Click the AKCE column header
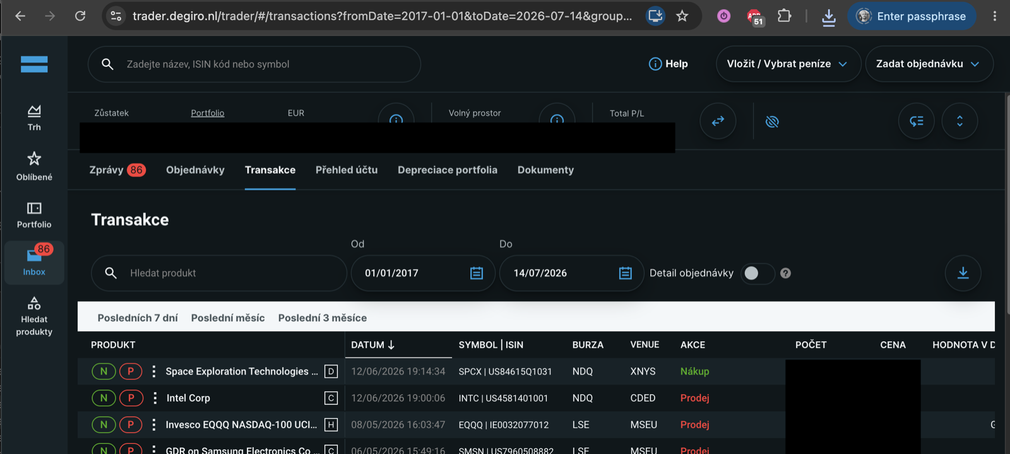The width and height of the screenshot is (1010, 454). coord(692,345)
